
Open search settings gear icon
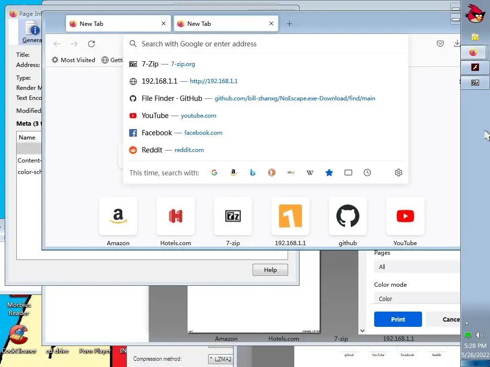(x=399, y=173)
